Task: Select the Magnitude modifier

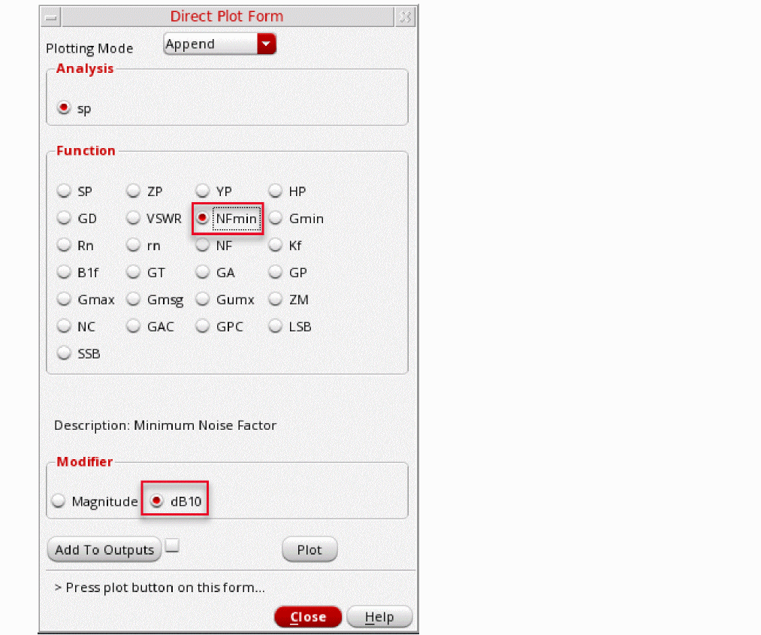Action: pyautogui.click(x=59, y=500)
